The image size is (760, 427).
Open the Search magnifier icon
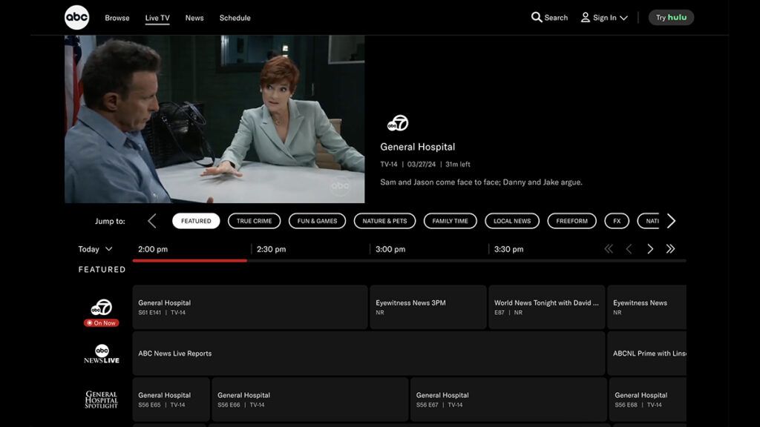[536, 18]
